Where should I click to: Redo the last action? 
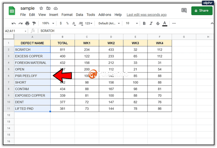pyautogui.click(x=20, y=23)
